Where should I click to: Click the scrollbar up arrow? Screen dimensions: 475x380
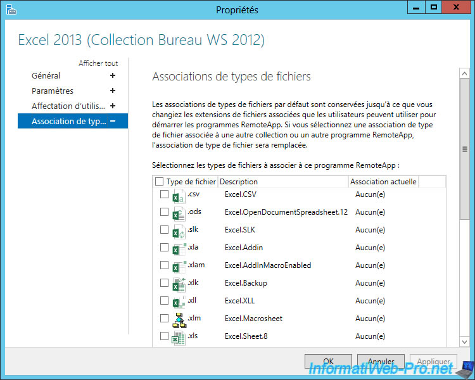click(x=464, y=73)
